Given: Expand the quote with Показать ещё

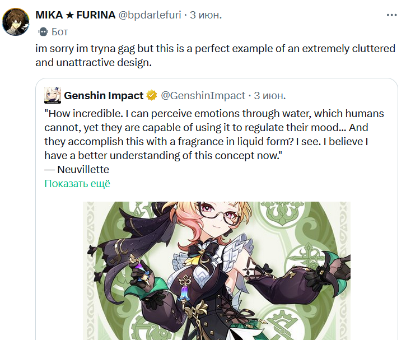Looking at the screenshot, I should pos(77,184).
